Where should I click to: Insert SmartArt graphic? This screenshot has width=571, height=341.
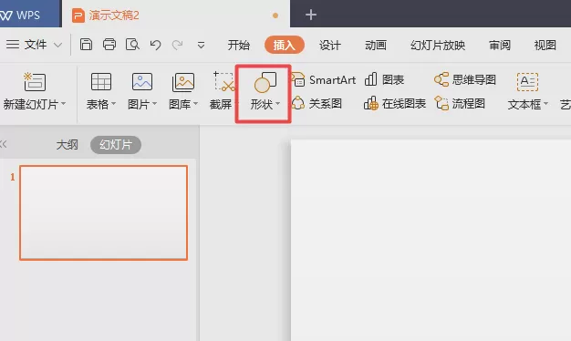click(x=324, y=79)
